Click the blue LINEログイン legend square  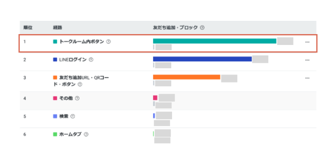click(55, 60)
